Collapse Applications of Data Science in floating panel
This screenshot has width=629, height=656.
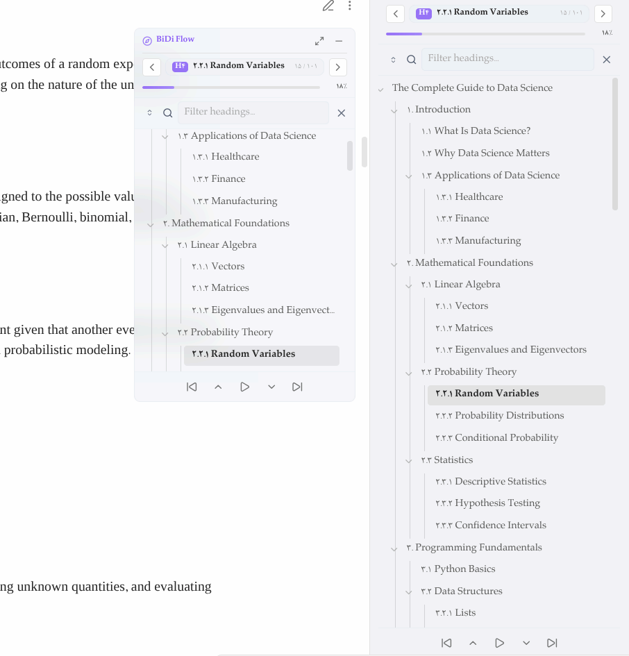[165, 137]
